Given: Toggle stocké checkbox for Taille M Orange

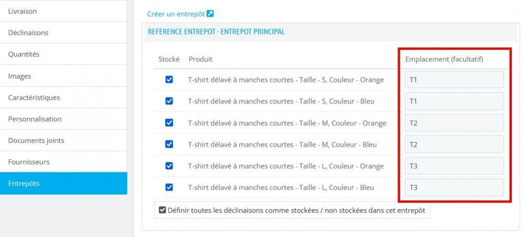Looking at the screenshot, I should coord(169,123).
